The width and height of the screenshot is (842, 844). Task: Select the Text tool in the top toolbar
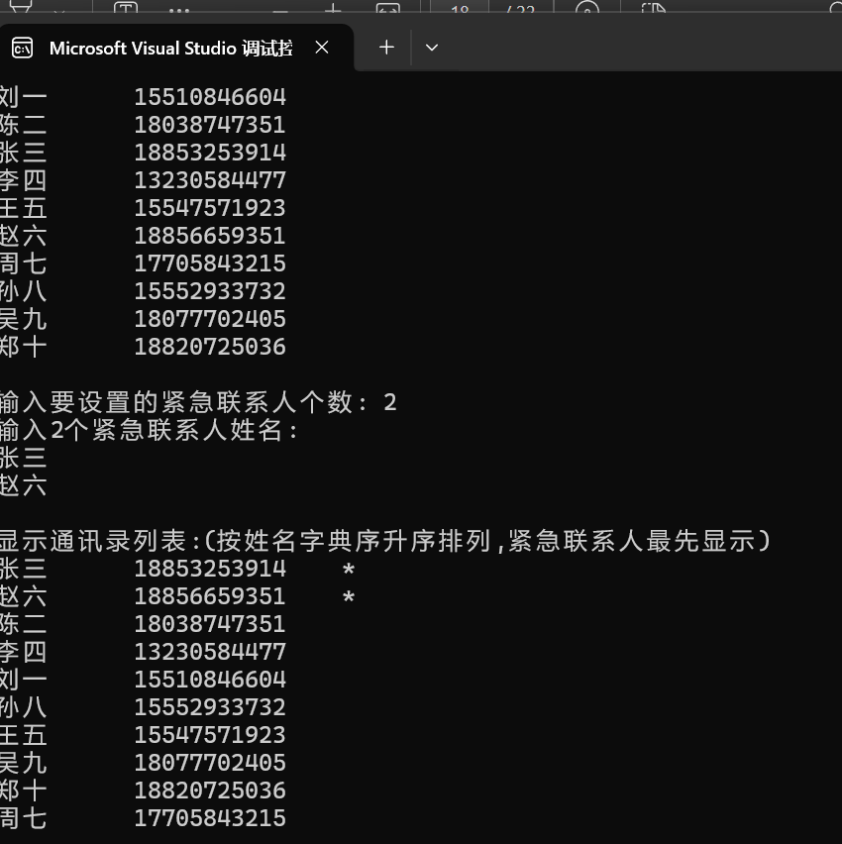(x=124, y=8)
